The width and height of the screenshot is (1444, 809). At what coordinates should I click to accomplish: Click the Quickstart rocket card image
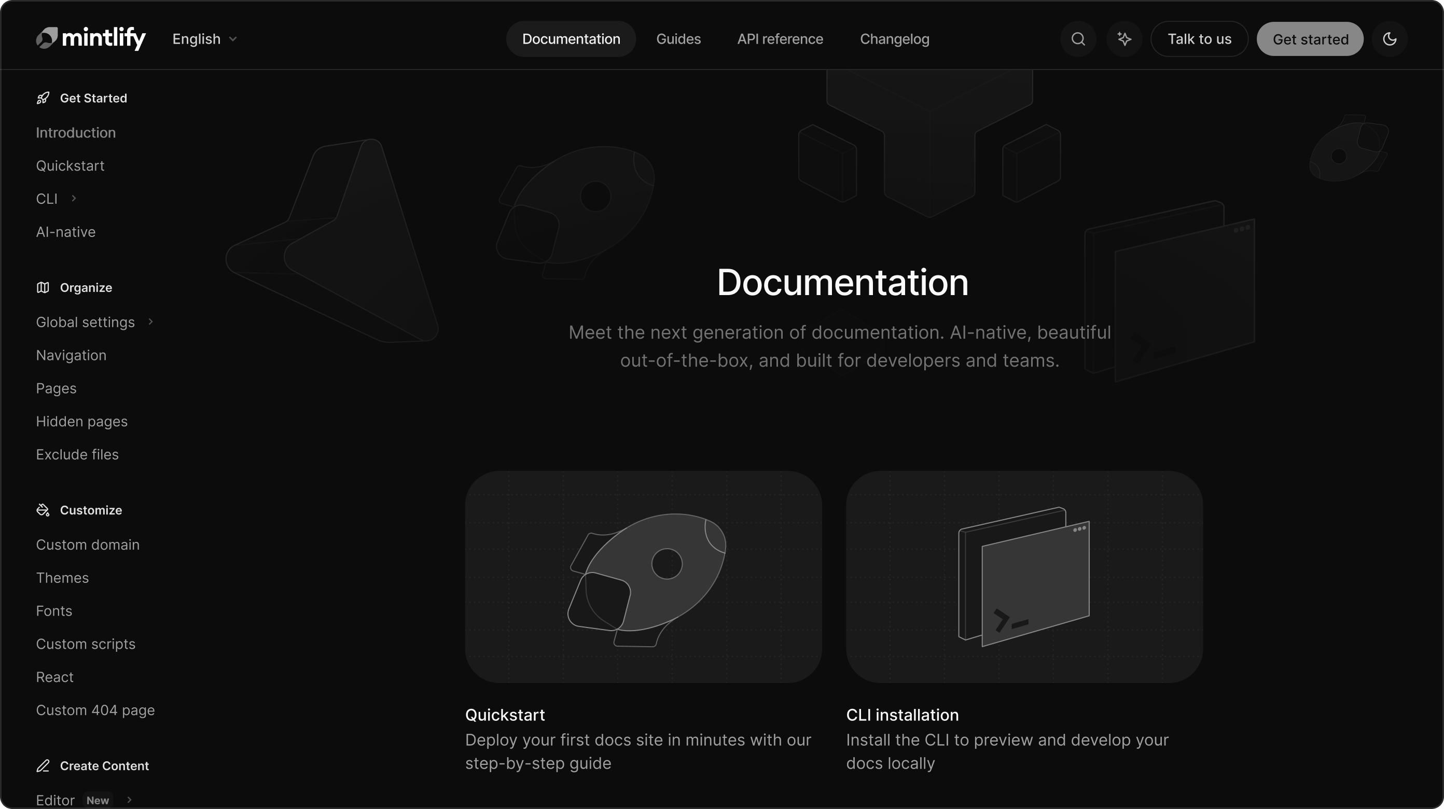click(644, 577)
